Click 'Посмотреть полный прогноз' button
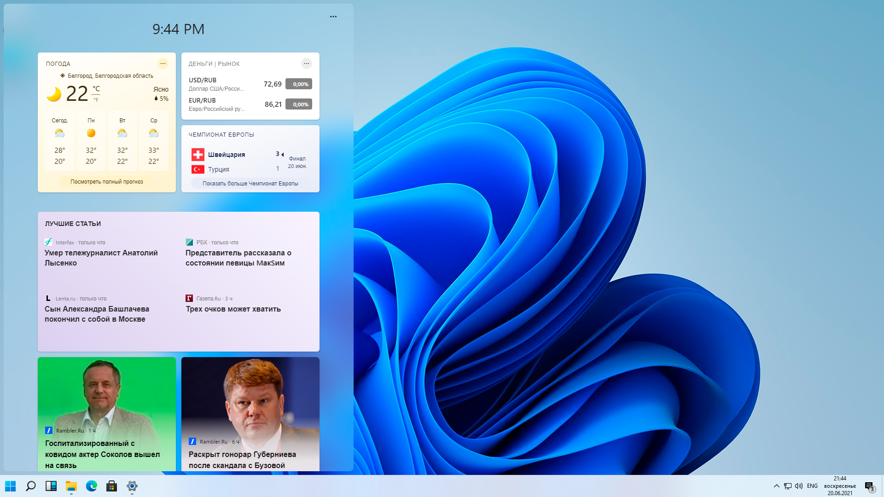884x497 pixels. 107,182
